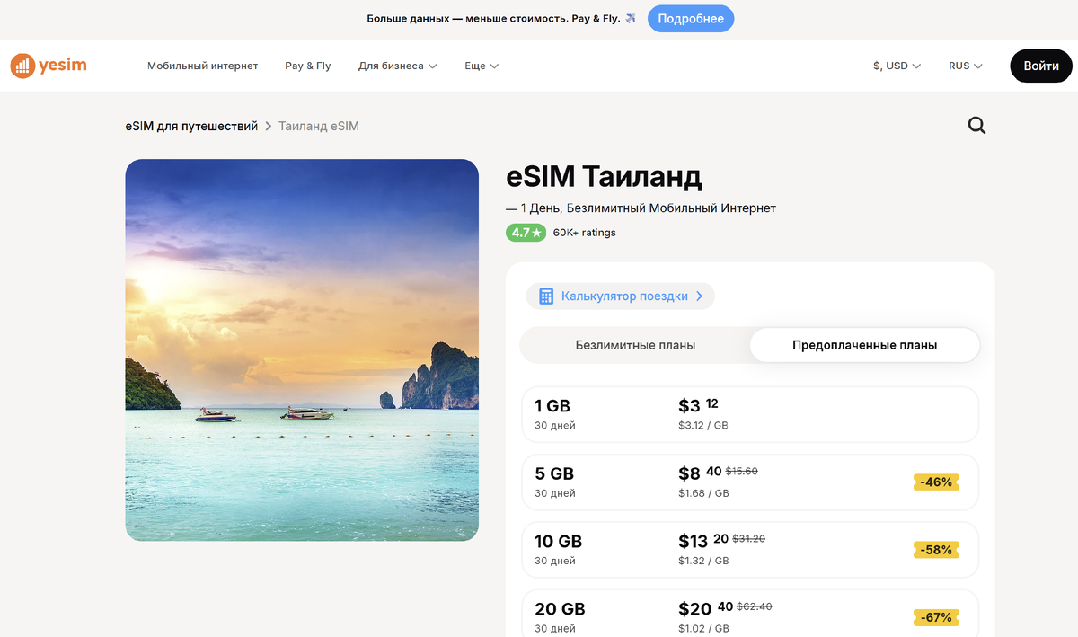This screenshot has width=1078, height=637.
Task: Click the $1.68 / GB price text
Action: (703, 493)
